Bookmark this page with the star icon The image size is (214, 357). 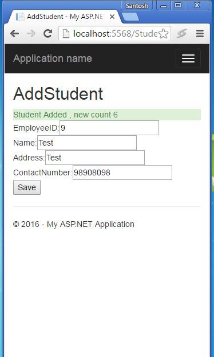click(x=163, y=34)
